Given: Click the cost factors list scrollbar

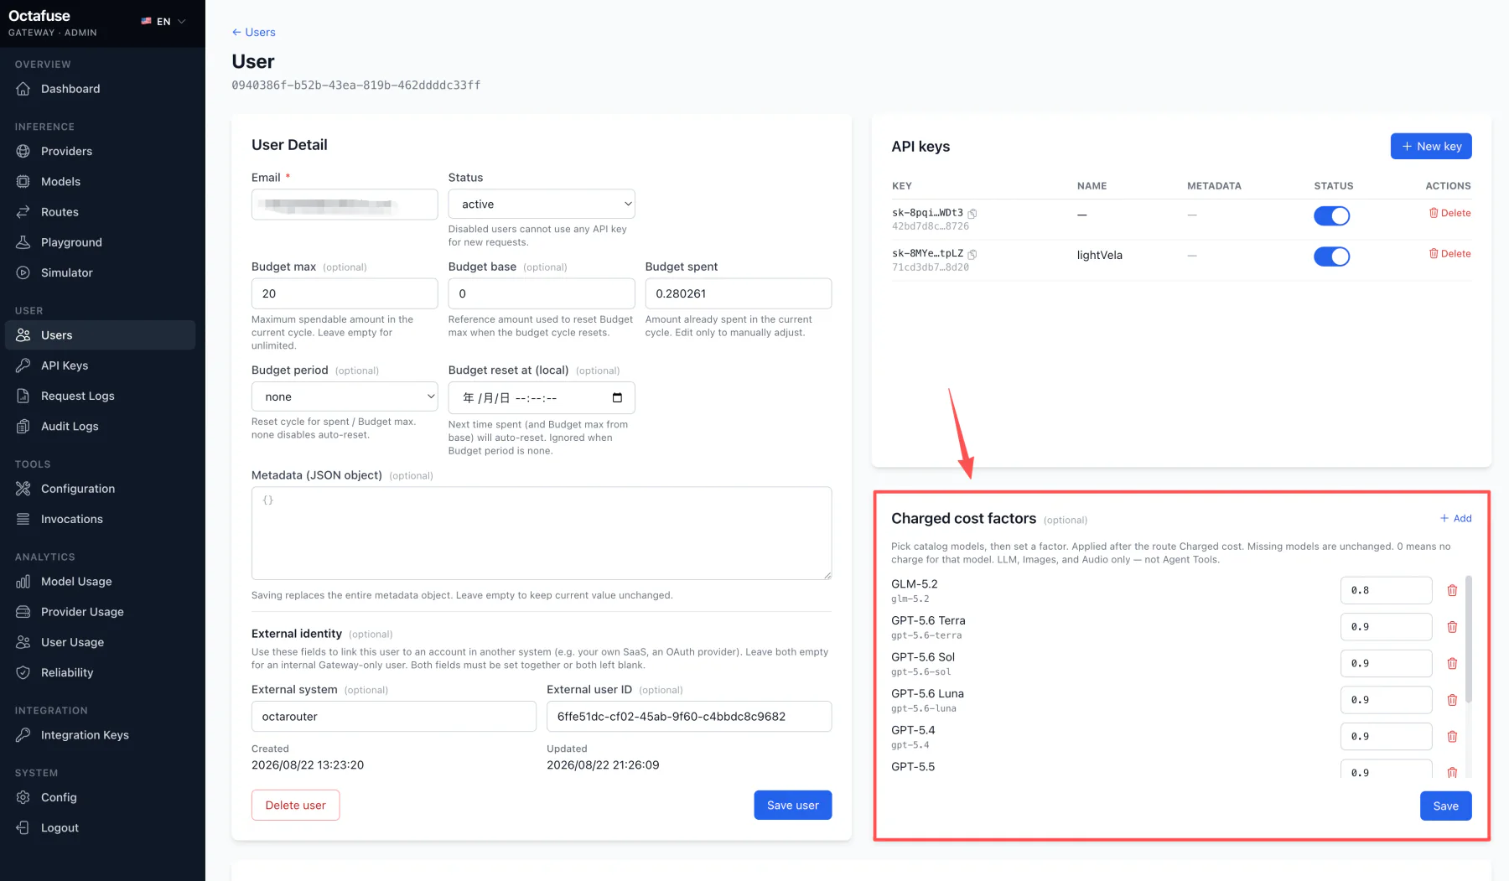Looking at the screenshot, I should (x=1469, y=639).
